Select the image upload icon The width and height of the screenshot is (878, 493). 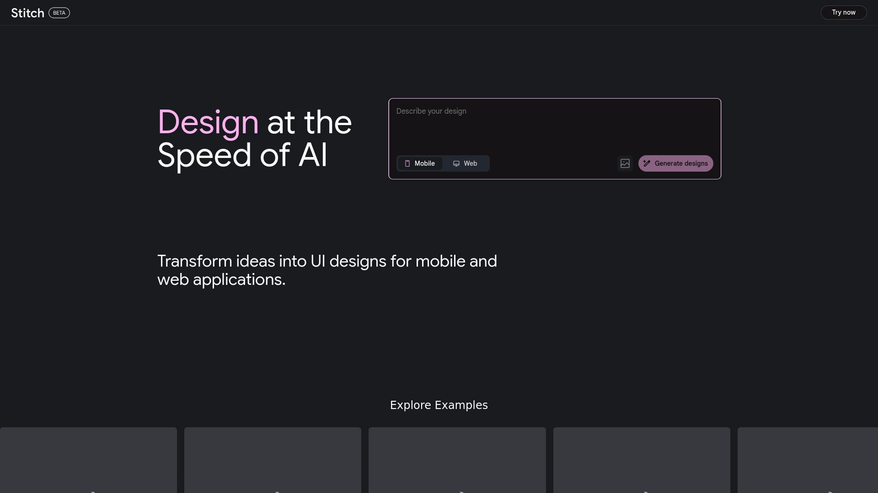tap(625, 163)
